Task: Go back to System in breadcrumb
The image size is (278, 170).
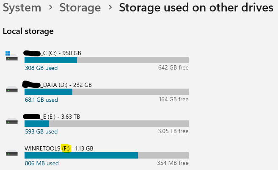Action: [22, 8]
